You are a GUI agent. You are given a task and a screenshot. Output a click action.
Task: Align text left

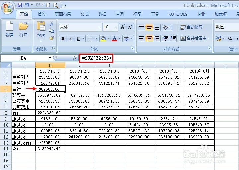click(142, 38)
